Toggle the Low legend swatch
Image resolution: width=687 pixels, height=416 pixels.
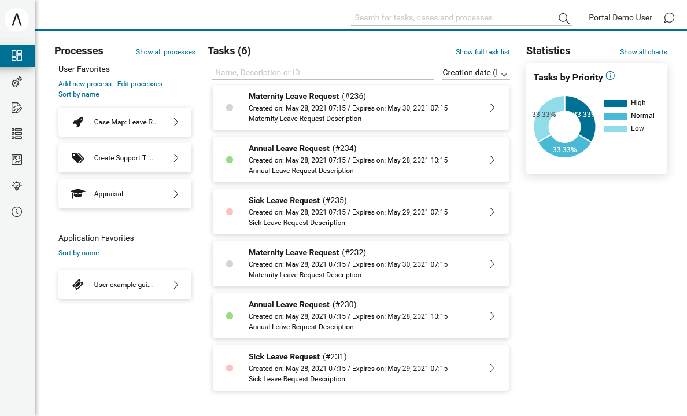click(616, 129)
